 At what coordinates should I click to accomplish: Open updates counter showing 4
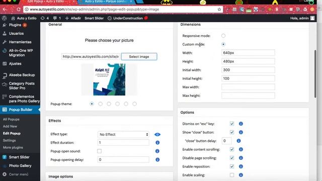45,18
